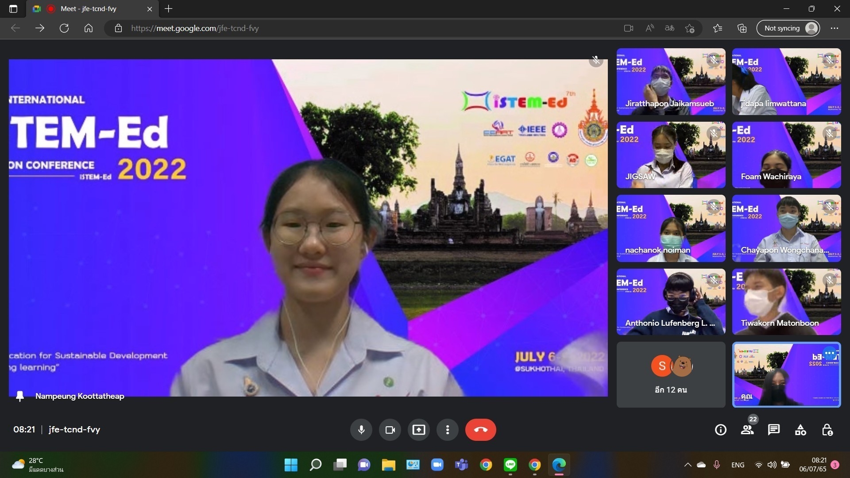The height and width of the screenshot is (478, 850).
Task: Open the Edge settings and more menu
Action: pos(835,28)
